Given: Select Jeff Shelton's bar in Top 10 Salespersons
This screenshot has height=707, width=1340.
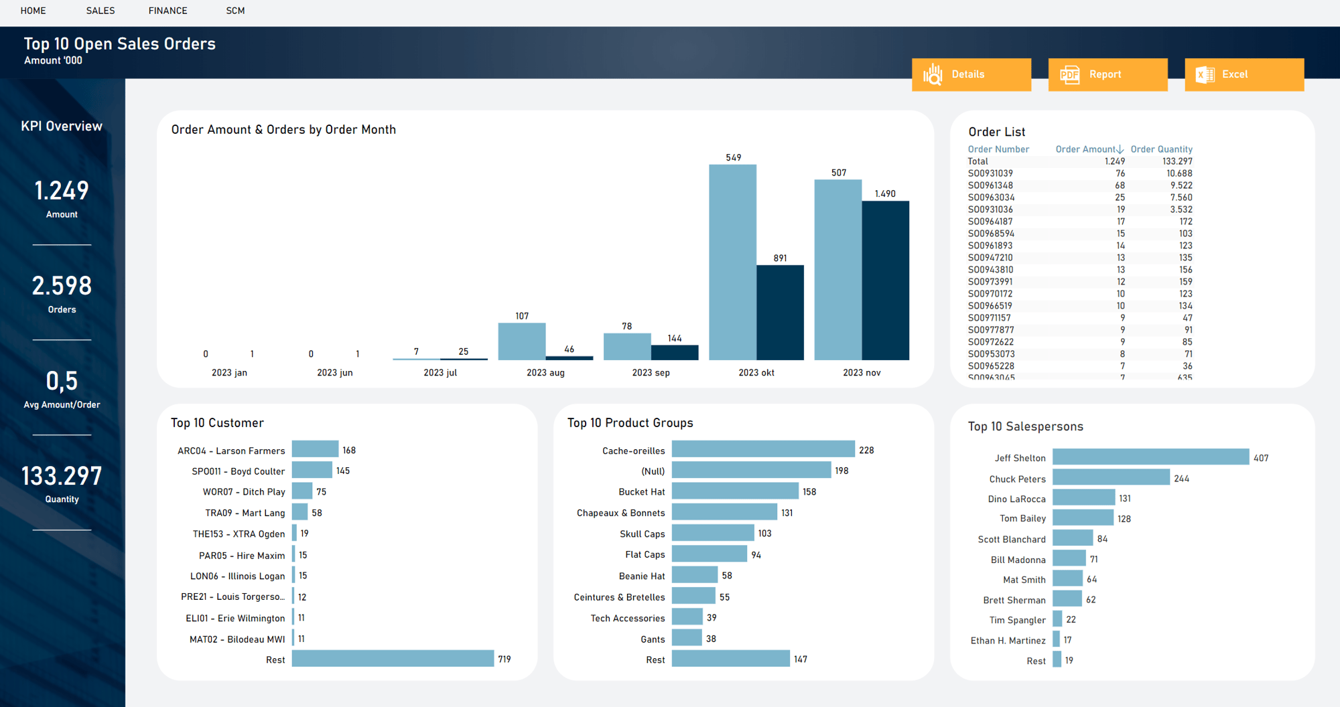Looking at the screenshot, I should [x=1150, y=457].
